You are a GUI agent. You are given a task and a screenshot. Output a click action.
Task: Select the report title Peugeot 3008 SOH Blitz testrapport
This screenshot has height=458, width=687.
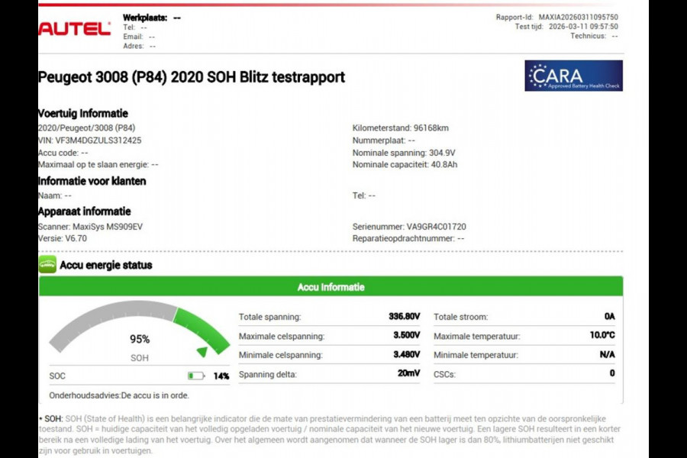(192, 77)
